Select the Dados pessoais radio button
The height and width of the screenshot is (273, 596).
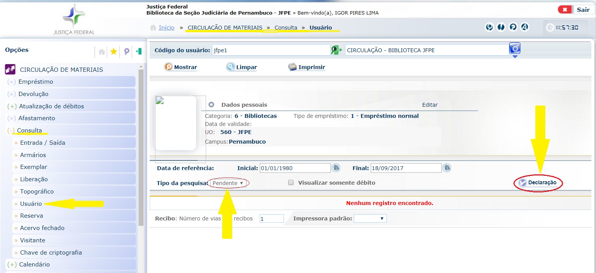[x=211, y=105]
